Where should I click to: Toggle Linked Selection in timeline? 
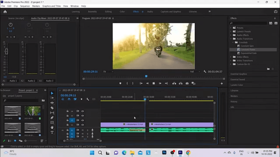click(75, 99)
